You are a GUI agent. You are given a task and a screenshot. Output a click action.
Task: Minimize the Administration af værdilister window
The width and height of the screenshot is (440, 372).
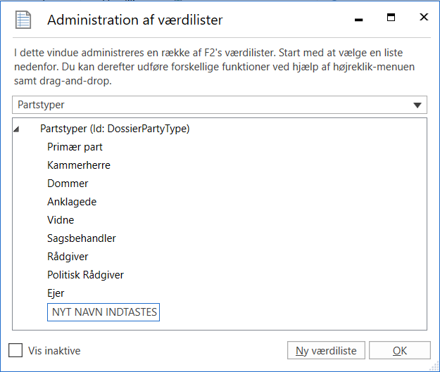click(x=358, y=20)
